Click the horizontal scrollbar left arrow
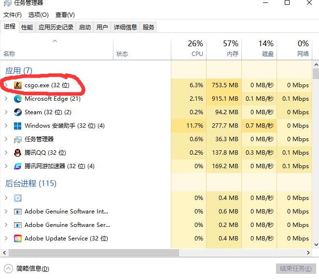This screenshot has width=319, height=279. [x=4, y=253]
